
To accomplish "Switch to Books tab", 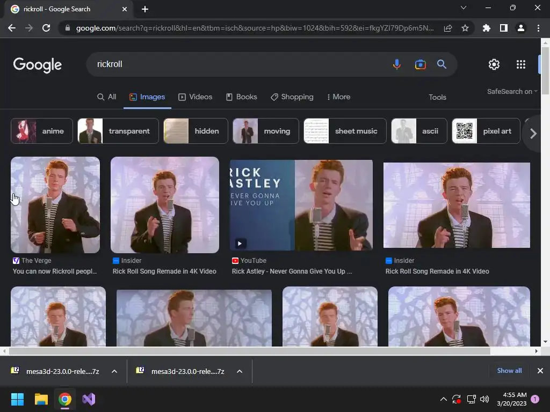I will 242,97.
